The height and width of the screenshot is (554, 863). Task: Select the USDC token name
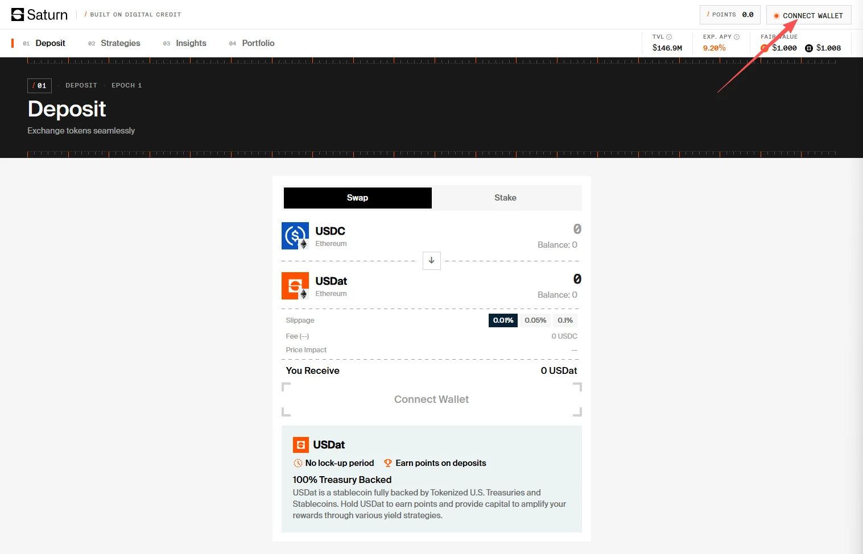pyautogui.click(x=331, y=231)
